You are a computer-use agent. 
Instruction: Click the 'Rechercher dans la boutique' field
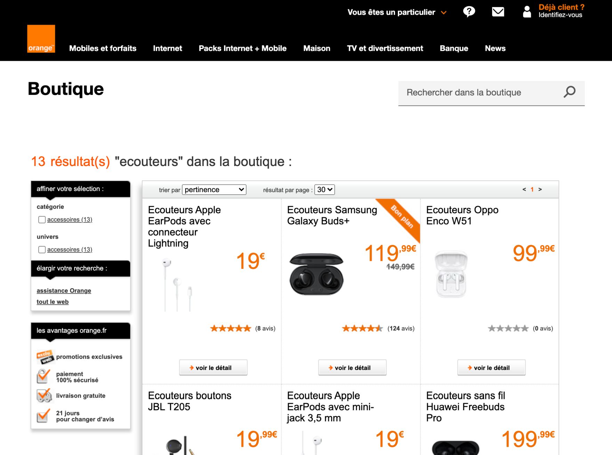pos(480,92)
